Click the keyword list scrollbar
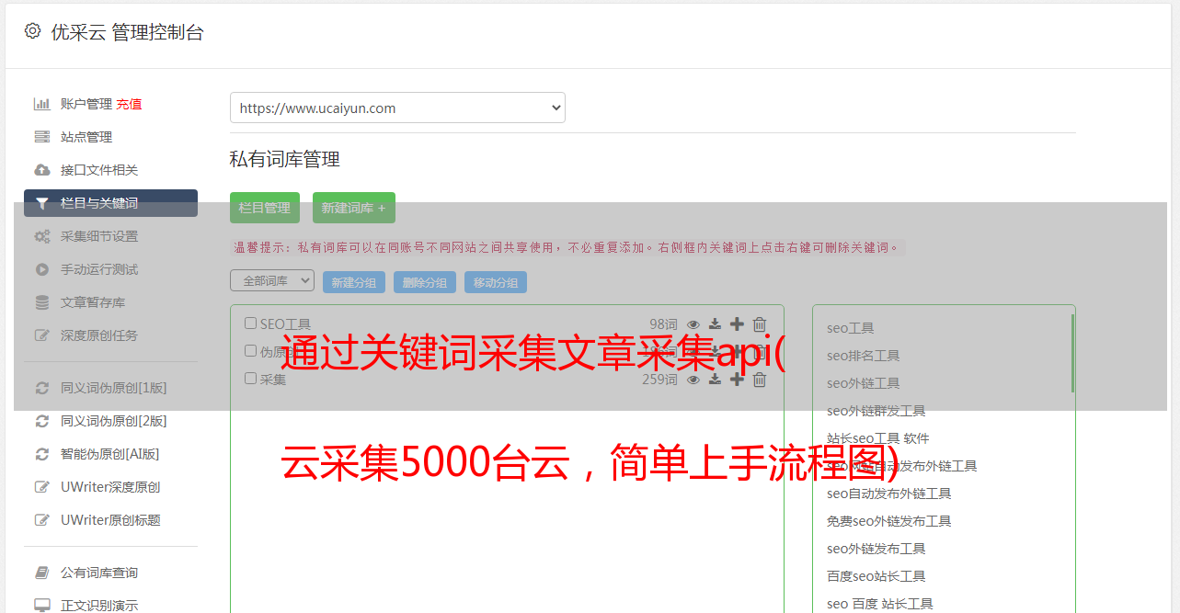 tap(1072, 354)
